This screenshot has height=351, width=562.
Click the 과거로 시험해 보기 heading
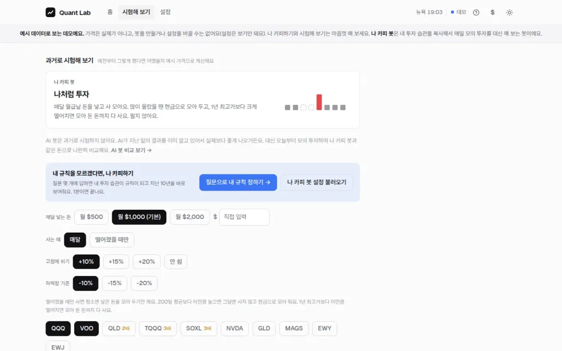(x=70, y=60)
